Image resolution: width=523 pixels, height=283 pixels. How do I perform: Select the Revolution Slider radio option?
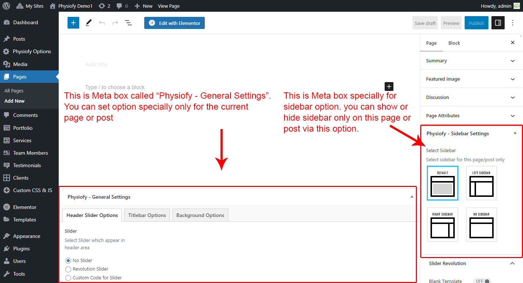68,269
